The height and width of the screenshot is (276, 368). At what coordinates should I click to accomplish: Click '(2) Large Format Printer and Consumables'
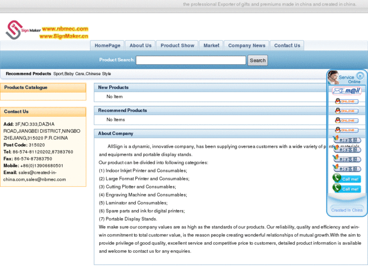(x=144, y=179)
